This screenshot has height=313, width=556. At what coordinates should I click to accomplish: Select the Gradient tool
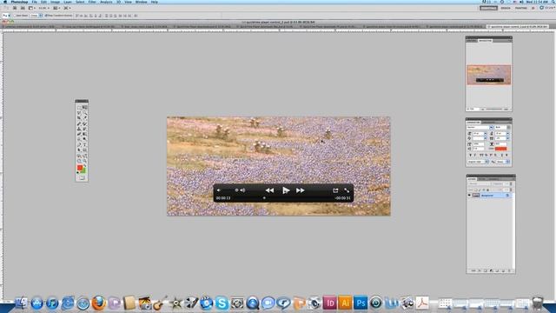click(85, 134)
